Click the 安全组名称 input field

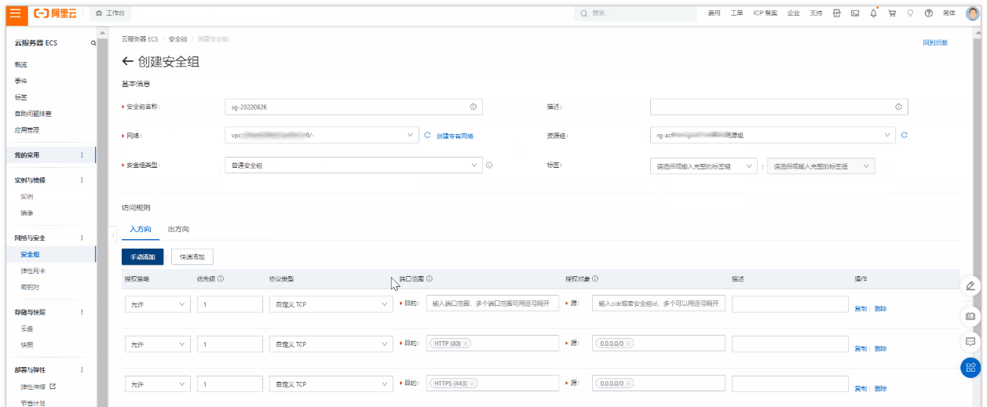(x=353, y=107)
